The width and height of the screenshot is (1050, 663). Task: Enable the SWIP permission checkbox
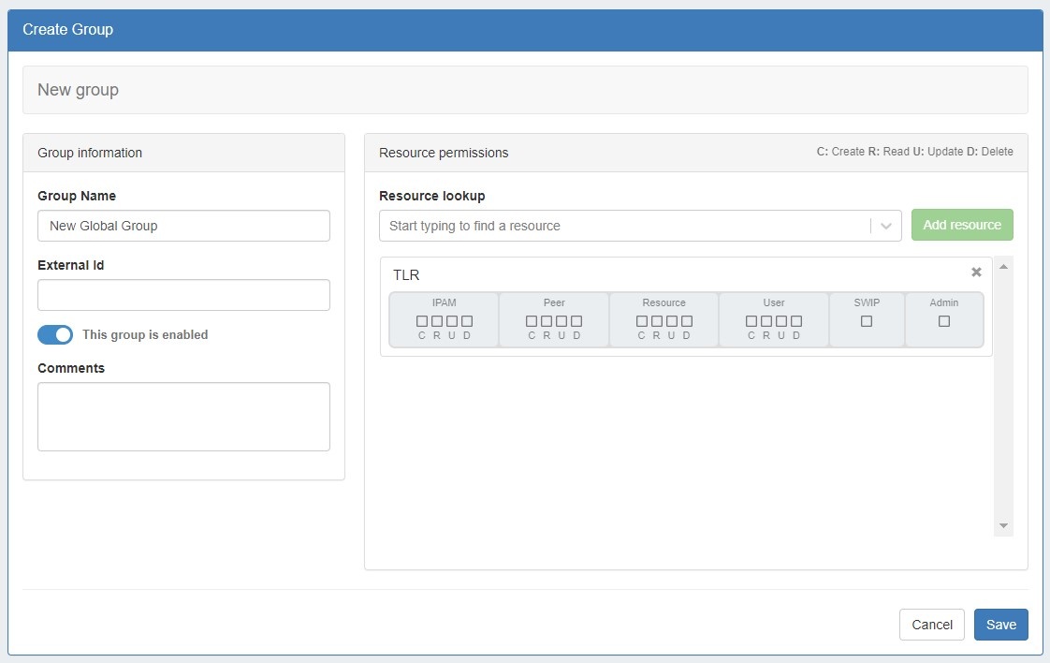pos(867,321)
